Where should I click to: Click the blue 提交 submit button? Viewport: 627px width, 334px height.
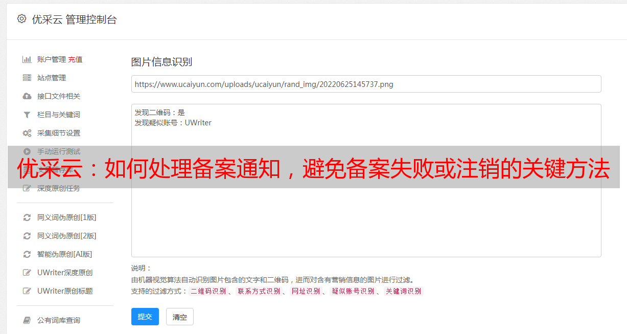pyautogui.click(x=145, y=317)
